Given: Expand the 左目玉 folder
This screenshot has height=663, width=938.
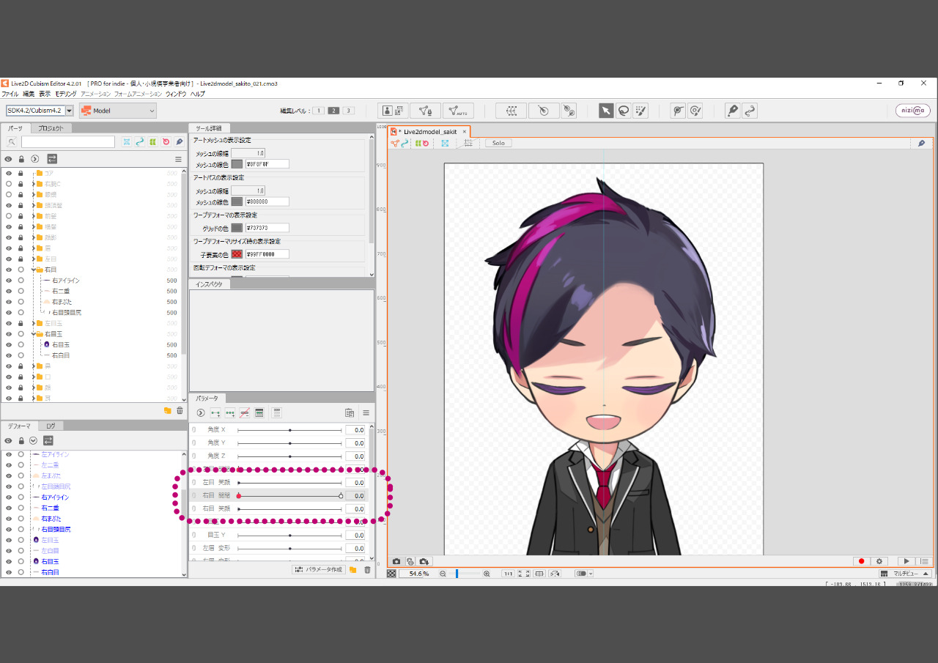Looking at the screenshot, I should pyautogui.click(x=34, y=323).
